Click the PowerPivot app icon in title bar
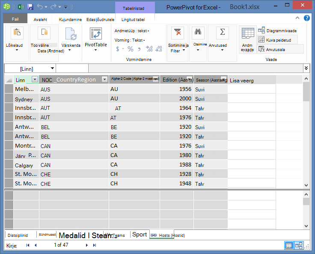The height and width of the screenshot is (254, 315). pyautogui.click(x=7, y=6)
